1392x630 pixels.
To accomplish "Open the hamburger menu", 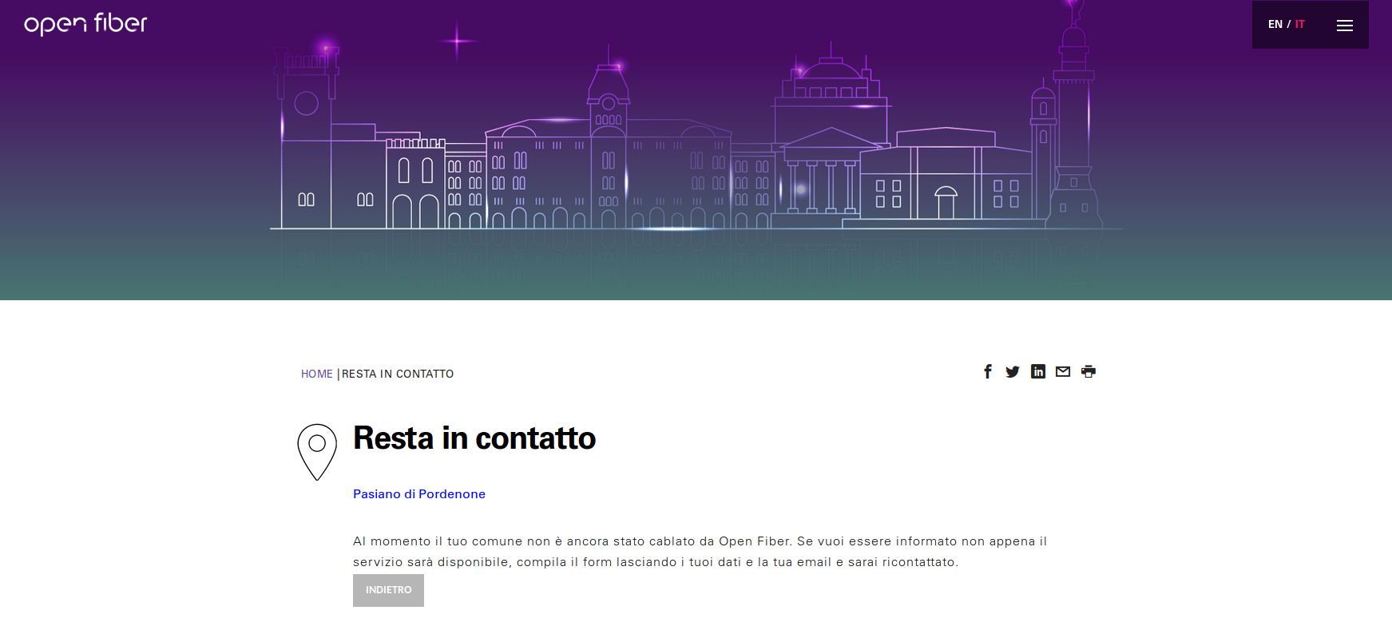I will click(1345, 26).
